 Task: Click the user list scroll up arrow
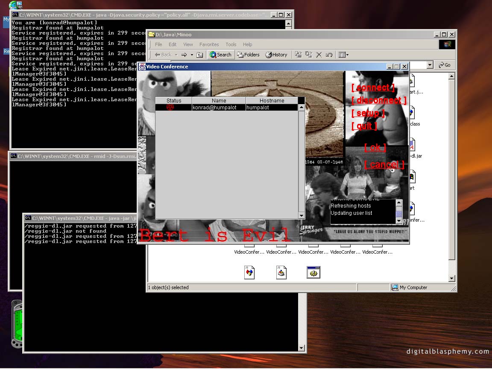[301, 108]
